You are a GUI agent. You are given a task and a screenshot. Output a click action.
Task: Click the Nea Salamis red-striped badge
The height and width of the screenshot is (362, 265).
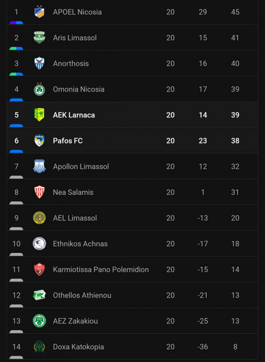tap(39, 192)
